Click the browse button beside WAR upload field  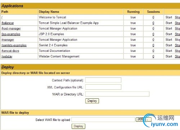(144, 119)
